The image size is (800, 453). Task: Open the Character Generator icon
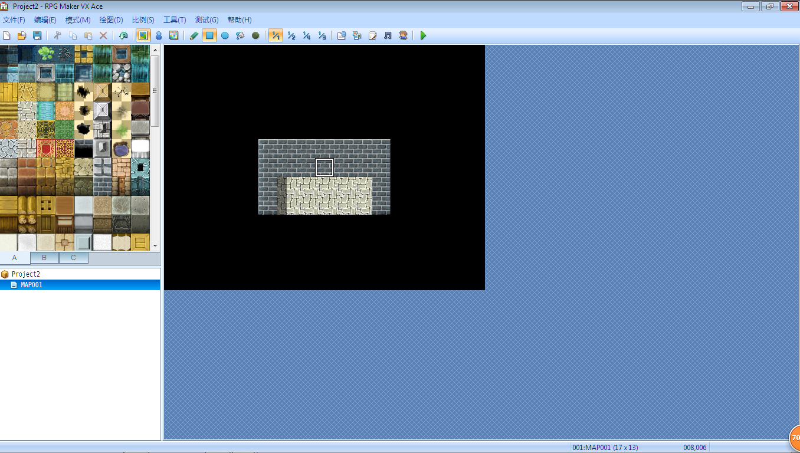(403, 35)
